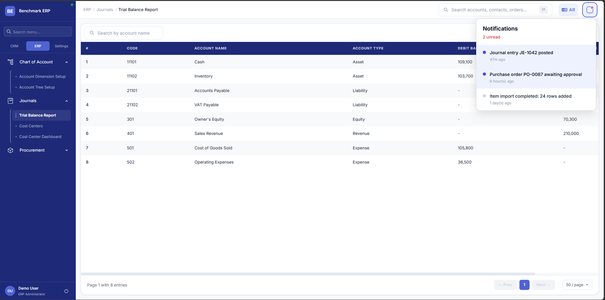Switch to the CRM tab
The height and width of the screenshot is (300, 605).
tap(14, 46)
